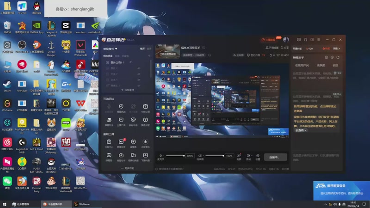
Task: Click the user avatar in the title bar
Action: click(x=286, y=40)
